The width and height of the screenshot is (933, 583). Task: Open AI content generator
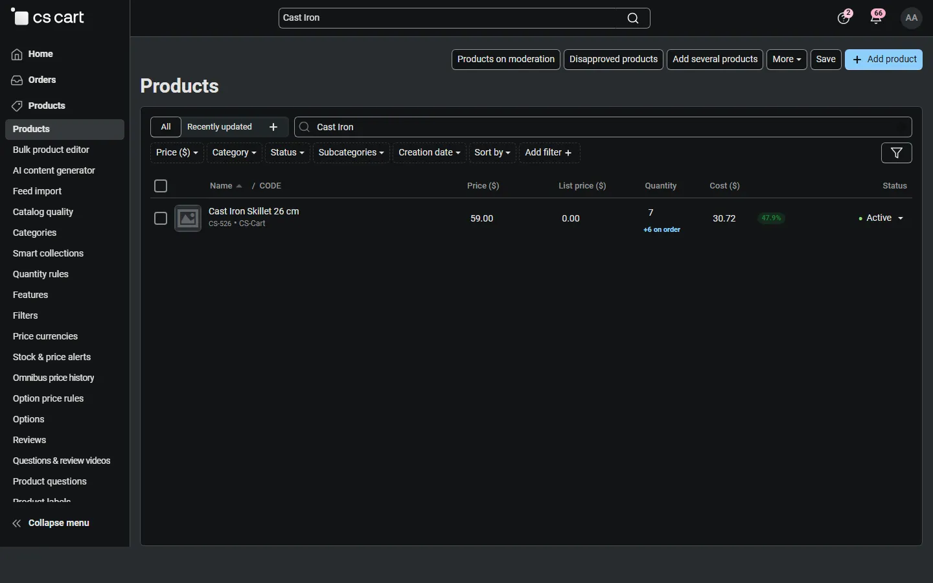[54, 171]
